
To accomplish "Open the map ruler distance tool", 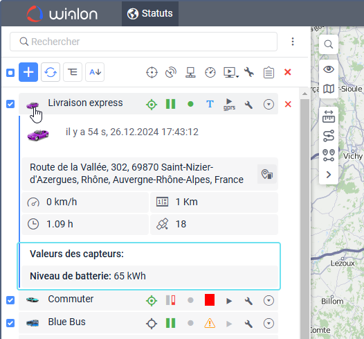I will coord(329,116).
